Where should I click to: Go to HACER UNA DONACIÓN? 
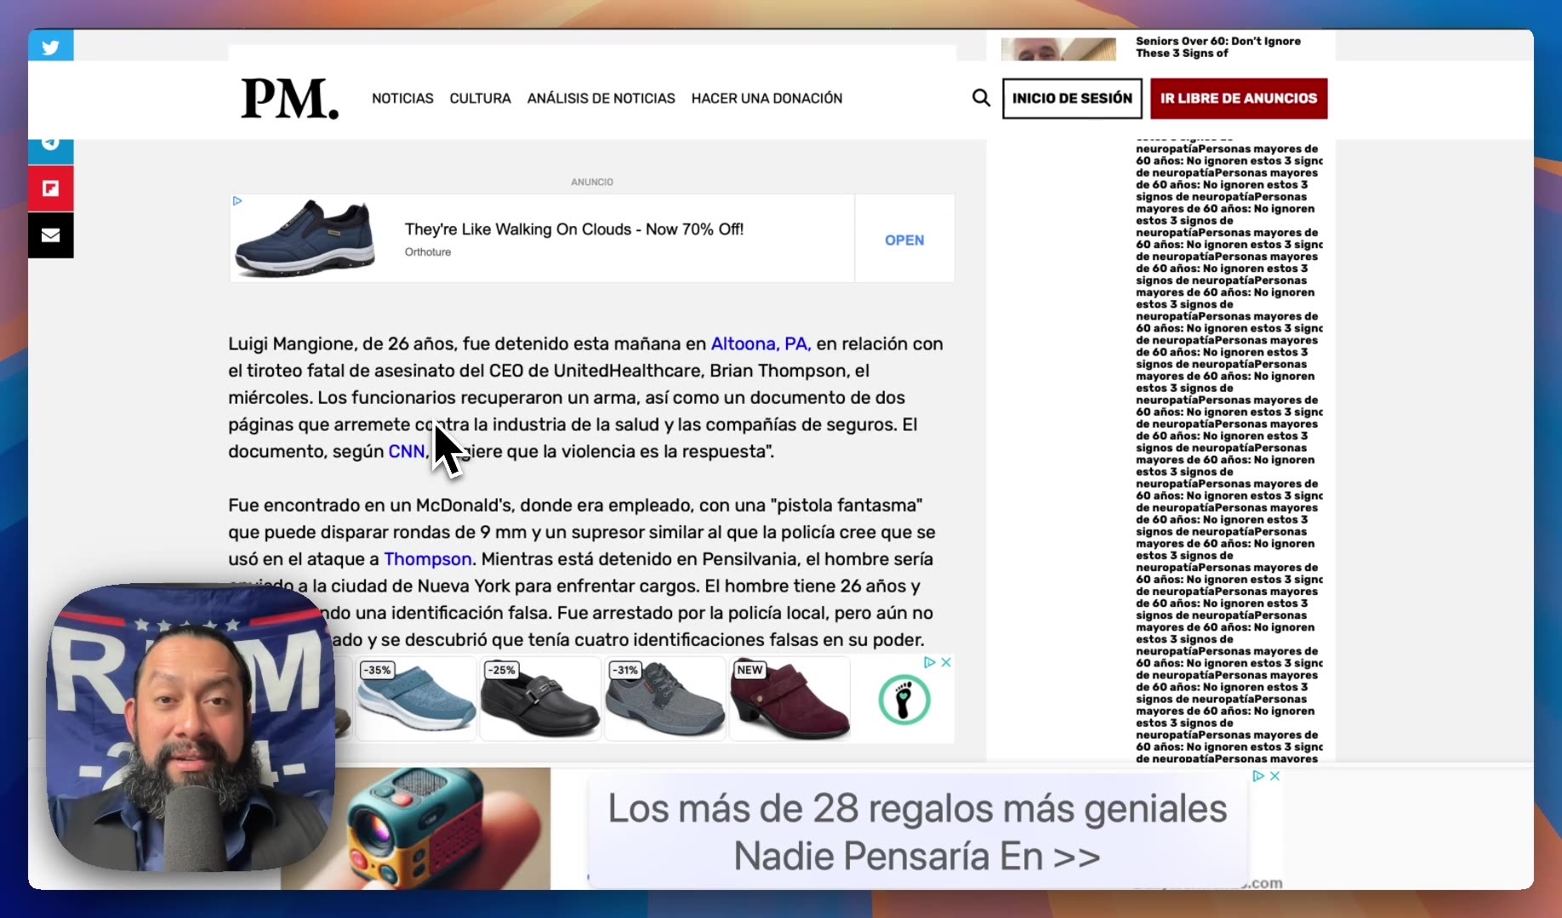(767, 99)
